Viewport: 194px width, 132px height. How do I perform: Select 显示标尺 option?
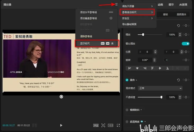tap(97, 43)
